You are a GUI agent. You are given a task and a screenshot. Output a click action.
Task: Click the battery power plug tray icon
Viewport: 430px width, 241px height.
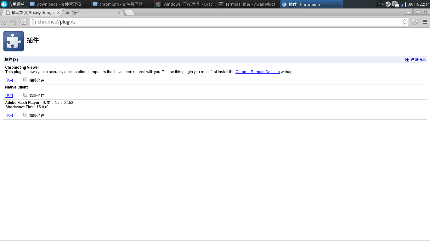[x=396, y=4]
